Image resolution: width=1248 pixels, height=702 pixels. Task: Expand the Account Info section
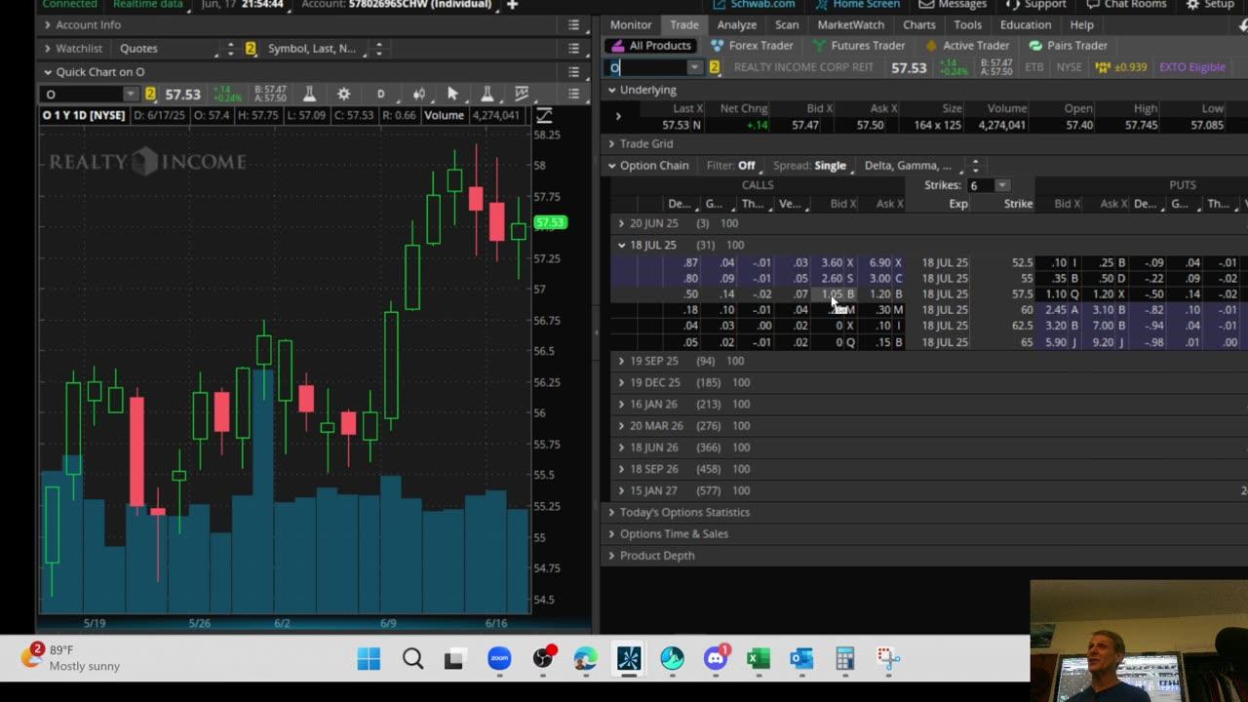coord(47,24)
